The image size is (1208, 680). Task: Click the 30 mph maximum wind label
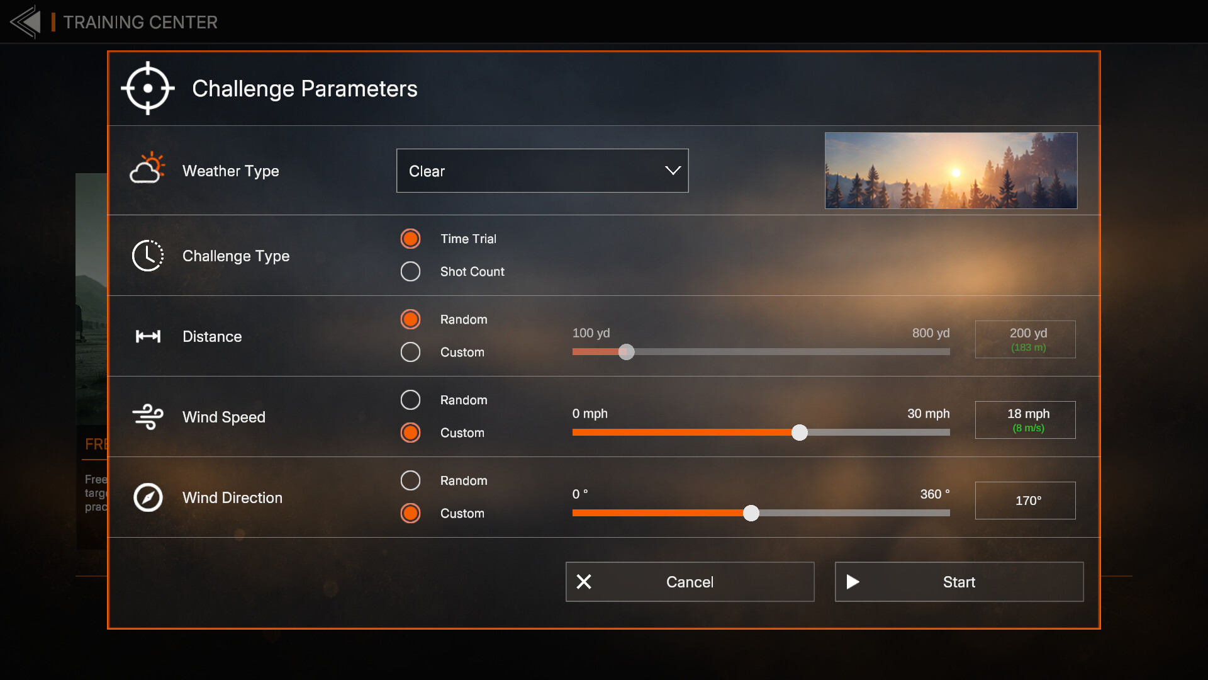(x=928, y=413)
